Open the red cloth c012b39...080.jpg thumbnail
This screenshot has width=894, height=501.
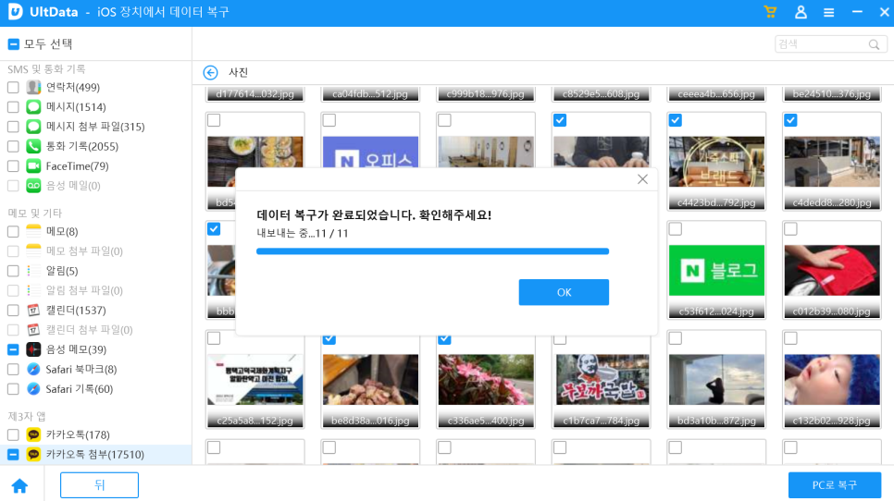point(832,271)
